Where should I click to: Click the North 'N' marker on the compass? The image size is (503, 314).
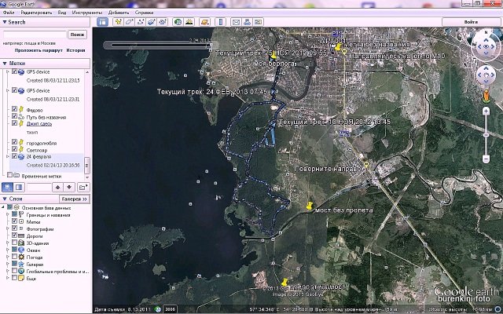tap(486, 32)
